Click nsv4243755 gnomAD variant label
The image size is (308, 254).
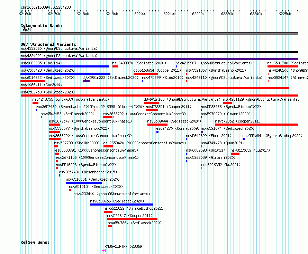click(71, 99)
